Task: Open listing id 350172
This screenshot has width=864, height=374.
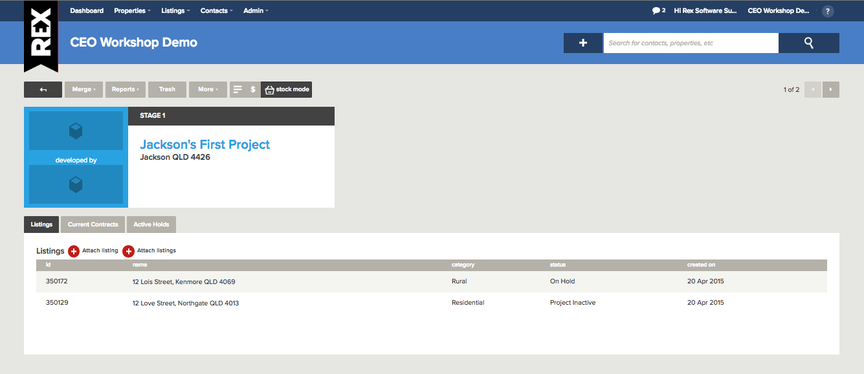Action: [x=57, y=281]
